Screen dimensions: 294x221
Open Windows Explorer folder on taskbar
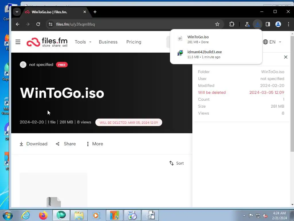79,215
